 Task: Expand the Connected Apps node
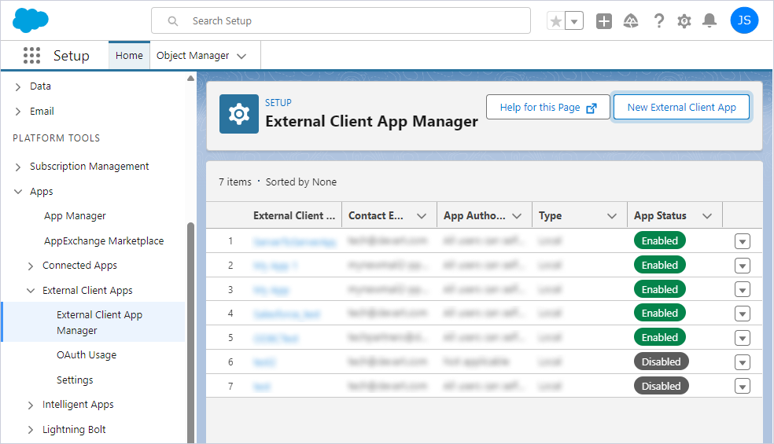pos(31,266)
